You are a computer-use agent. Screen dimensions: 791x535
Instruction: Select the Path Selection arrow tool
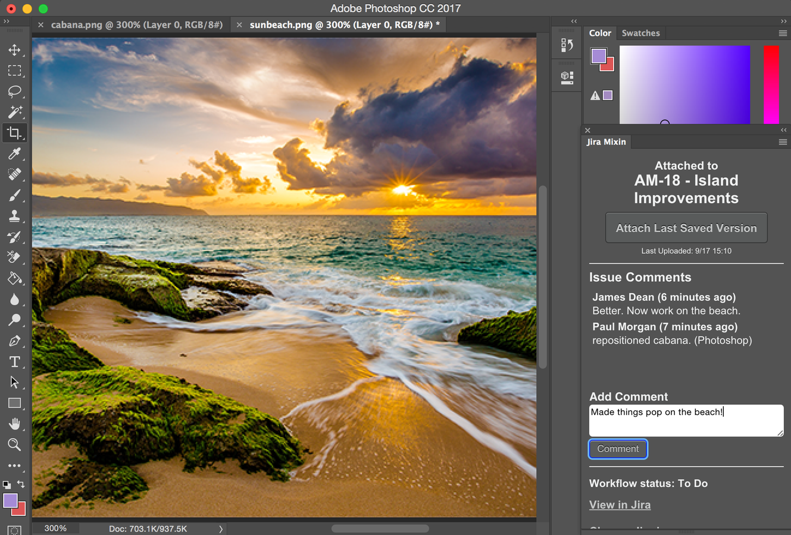(x=14, y=382)
